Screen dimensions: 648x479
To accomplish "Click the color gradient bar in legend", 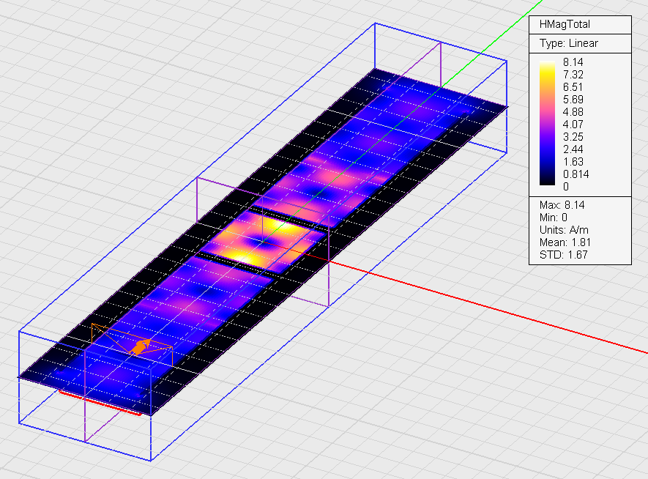I will [547, 124].
